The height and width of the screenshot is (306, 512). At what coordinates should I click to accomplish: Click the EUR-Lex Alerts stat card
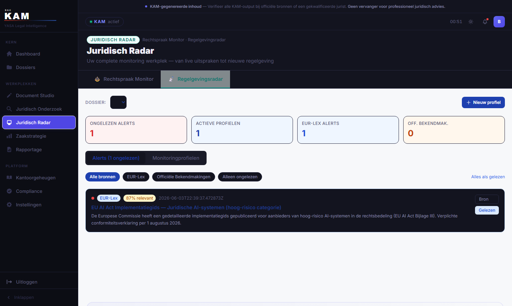point(348,130)
